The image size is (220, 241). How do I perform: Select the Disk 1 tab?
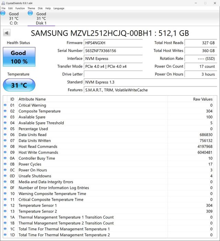(41, 18)
